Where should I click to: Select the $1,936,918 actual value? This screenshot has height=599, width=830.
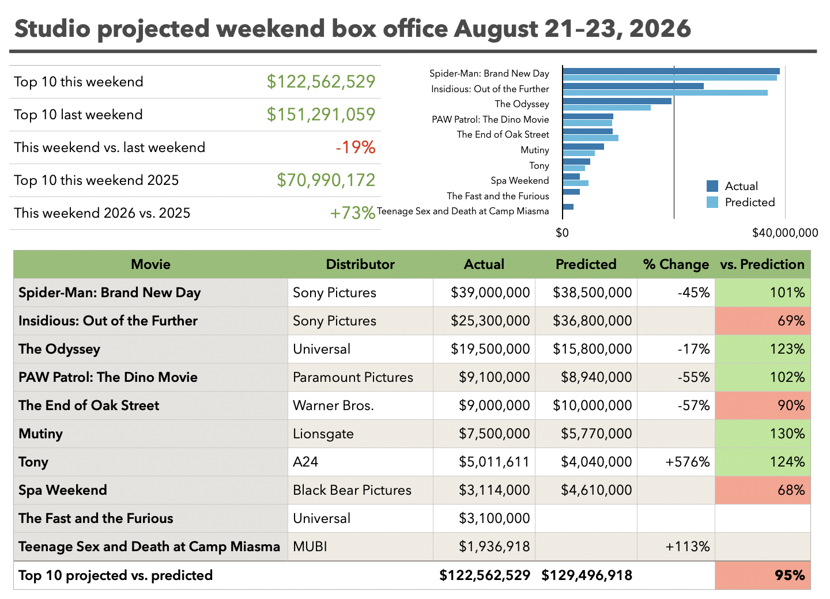pyautogui.click(x=484, y=547)
